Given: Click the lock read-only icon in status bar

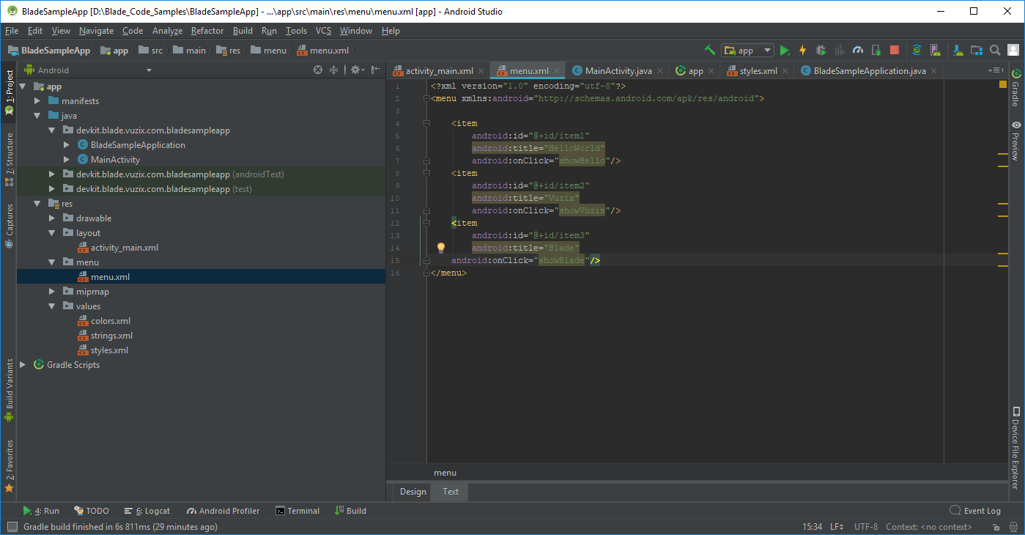Looking at the screenshot, I should click(996, 527).
